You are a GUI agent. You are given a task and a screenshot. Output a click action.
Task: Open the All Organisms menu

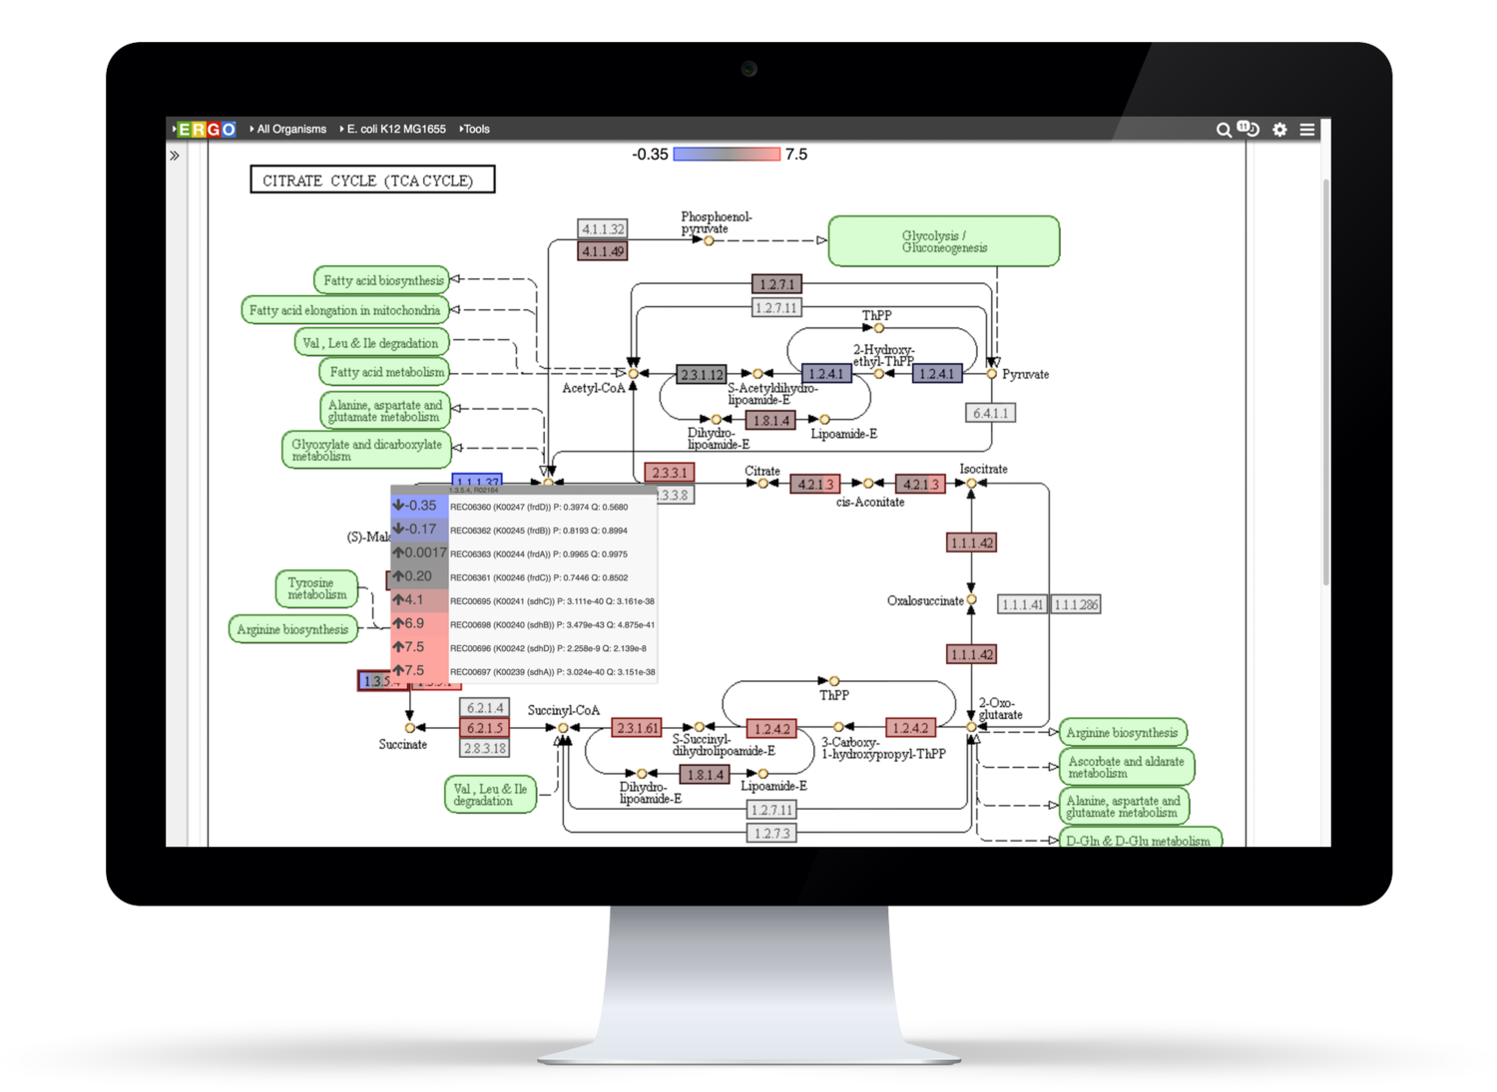(x=288, y=130)
